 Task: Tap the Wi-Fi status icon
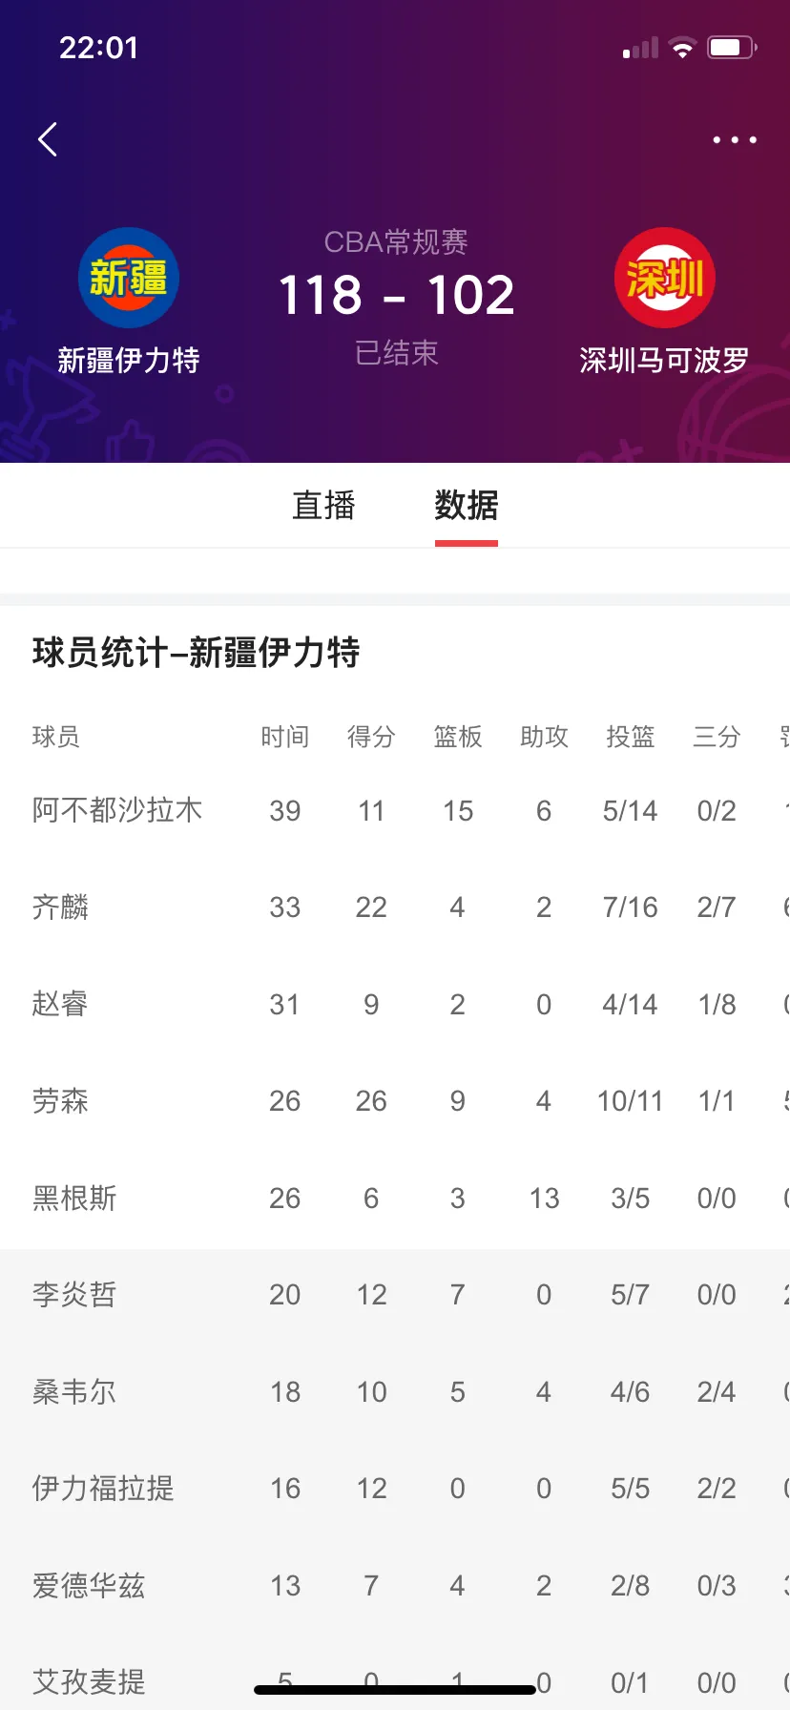click(x=682, y=48)
